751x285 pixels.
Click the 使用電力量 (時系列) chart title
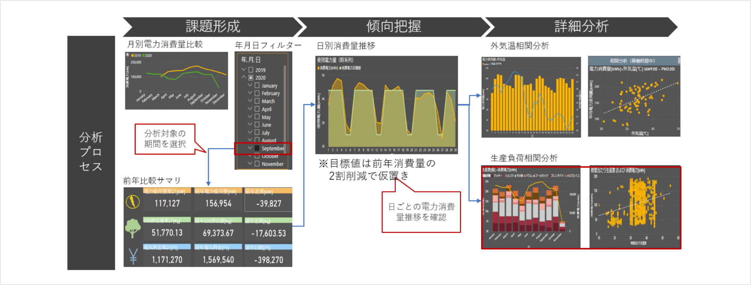tap(335, 60)
